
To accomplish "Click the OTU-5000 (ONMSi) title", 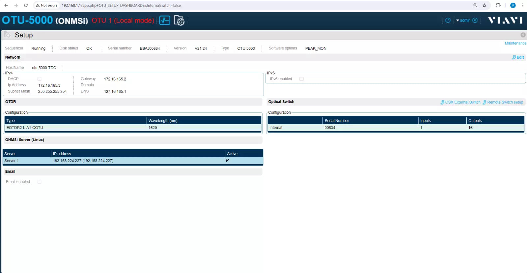I will pyautogui.click(x=45, y=20).
